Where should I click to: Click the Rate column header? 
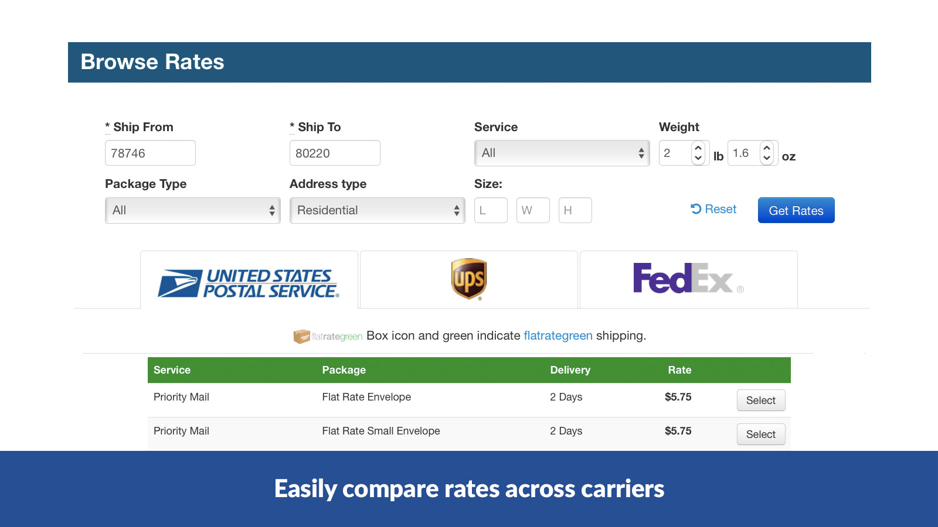click(679, 370)
